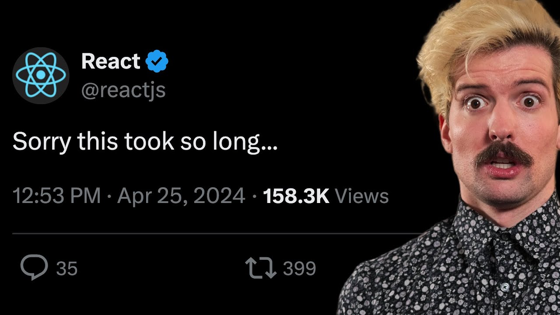Click the button on the floral shirt
Screen dimensions: 560x315
coord(504,287)
